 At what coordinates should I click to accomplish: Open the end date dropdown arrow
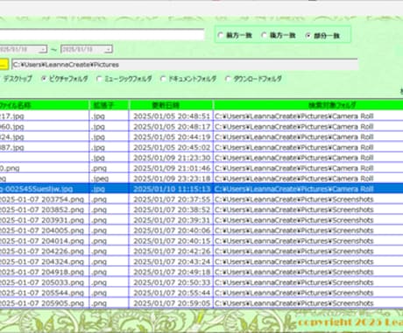click(109, 49)
